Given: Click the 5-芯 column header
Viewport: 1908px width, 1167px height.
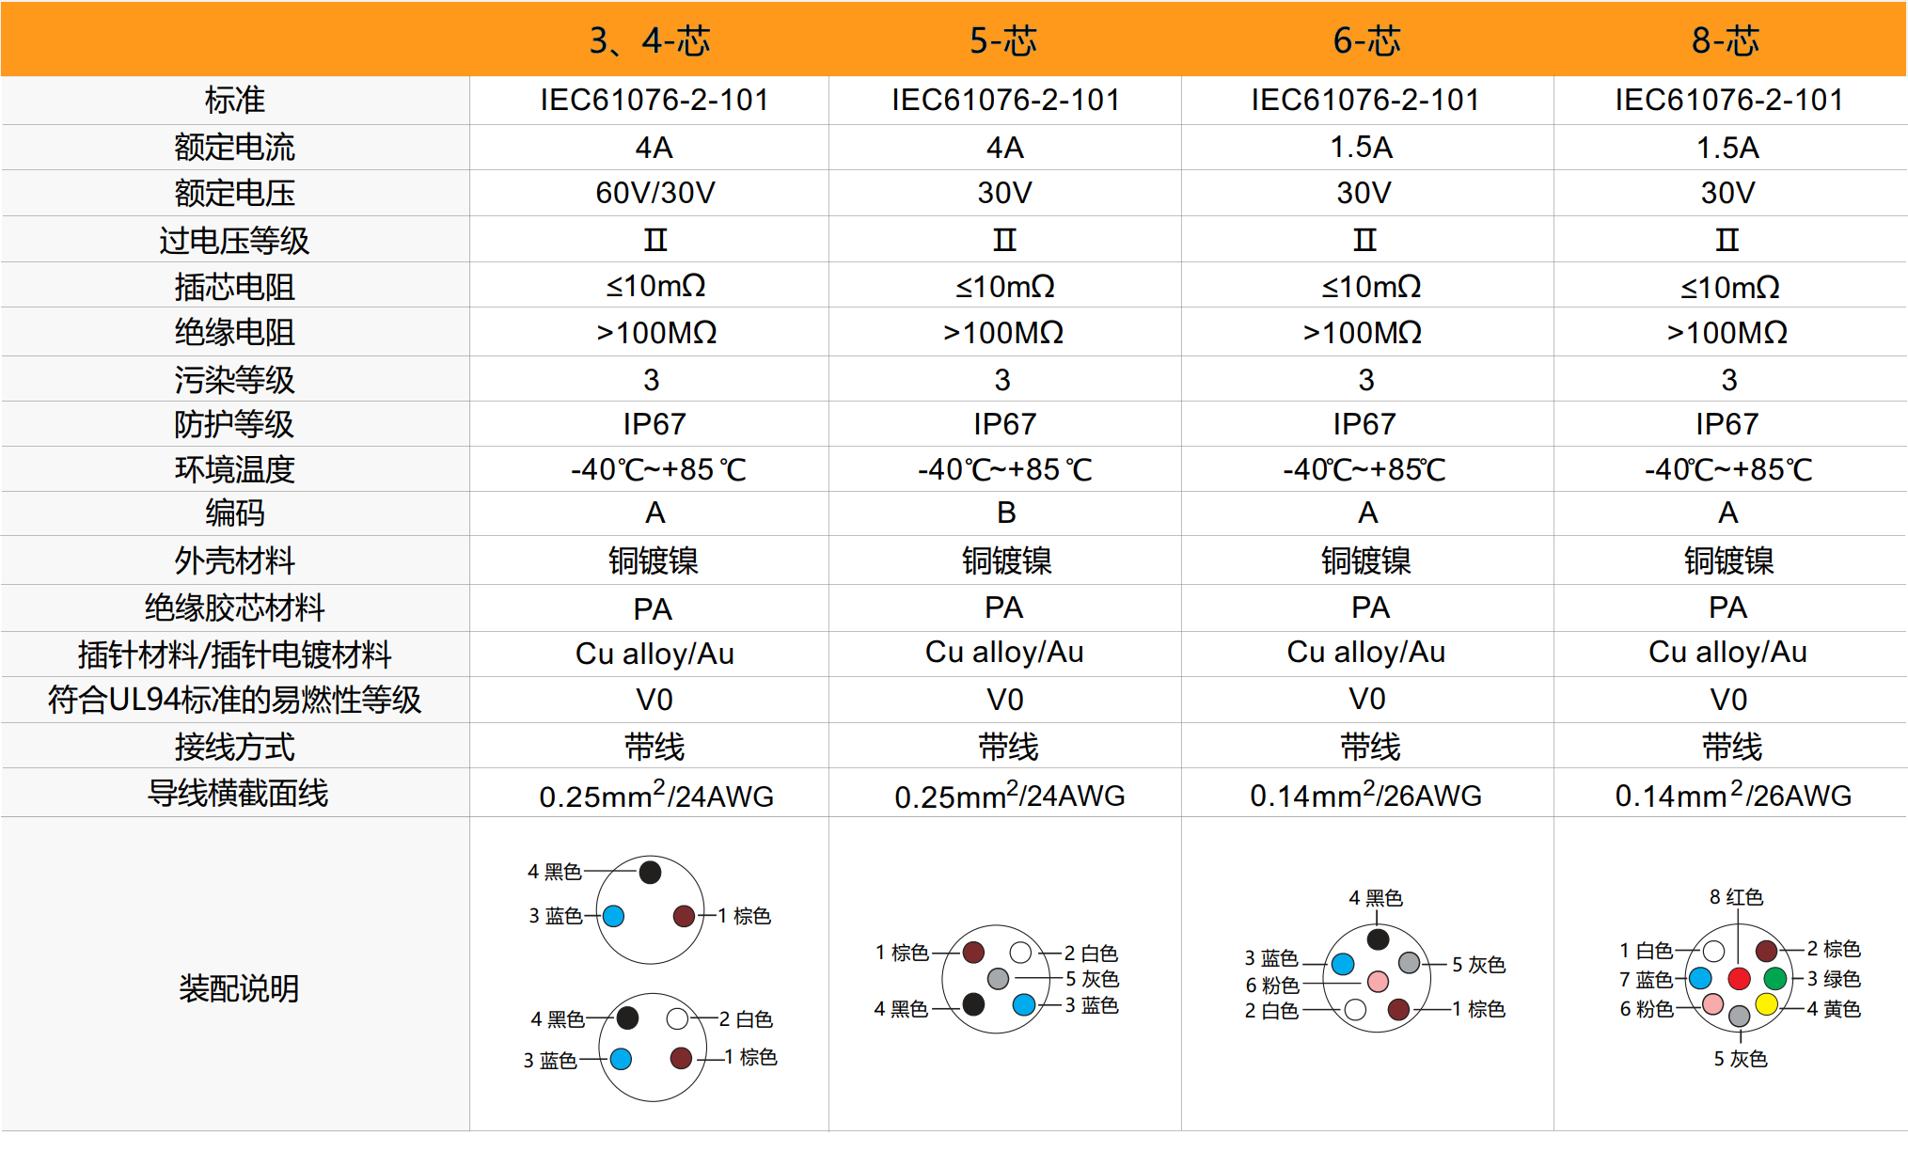Looking at the screenshot, I should pyautogui.click(x=1003, y=40).
